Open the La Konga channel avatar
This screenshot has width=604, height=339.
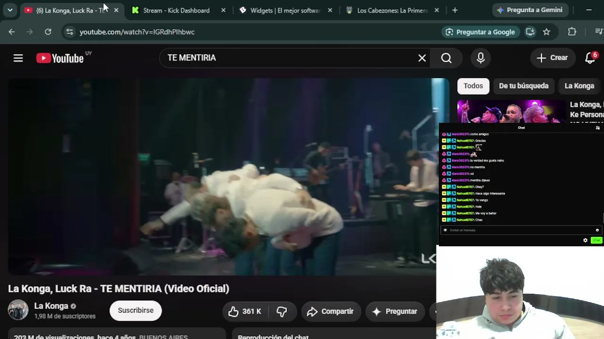pos(18,310)
